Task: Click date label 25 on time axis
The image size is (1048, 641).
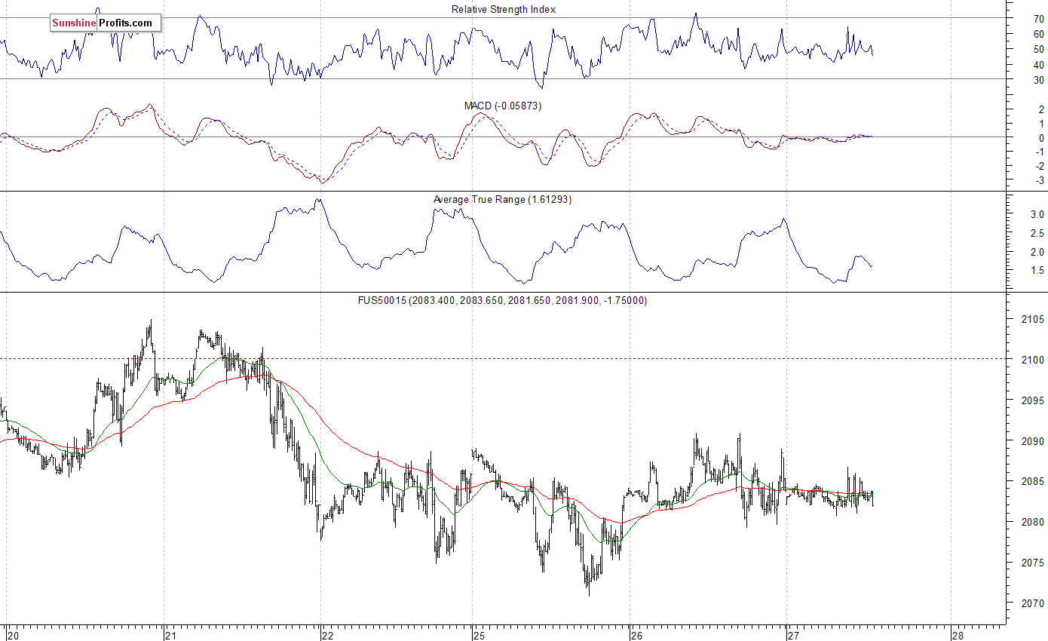Action: (479, 635)
